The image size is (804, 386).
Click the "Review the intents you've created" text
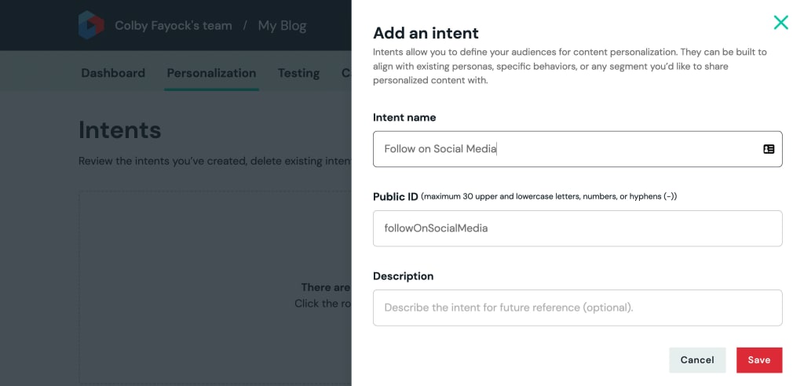coord(215,162)
